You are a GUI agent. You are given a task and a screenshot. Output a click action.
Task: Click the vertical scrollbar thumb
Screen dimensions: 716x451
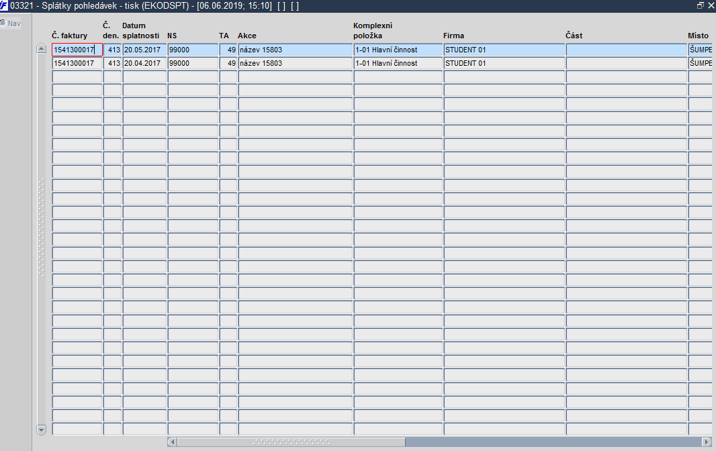click(41, 228)
